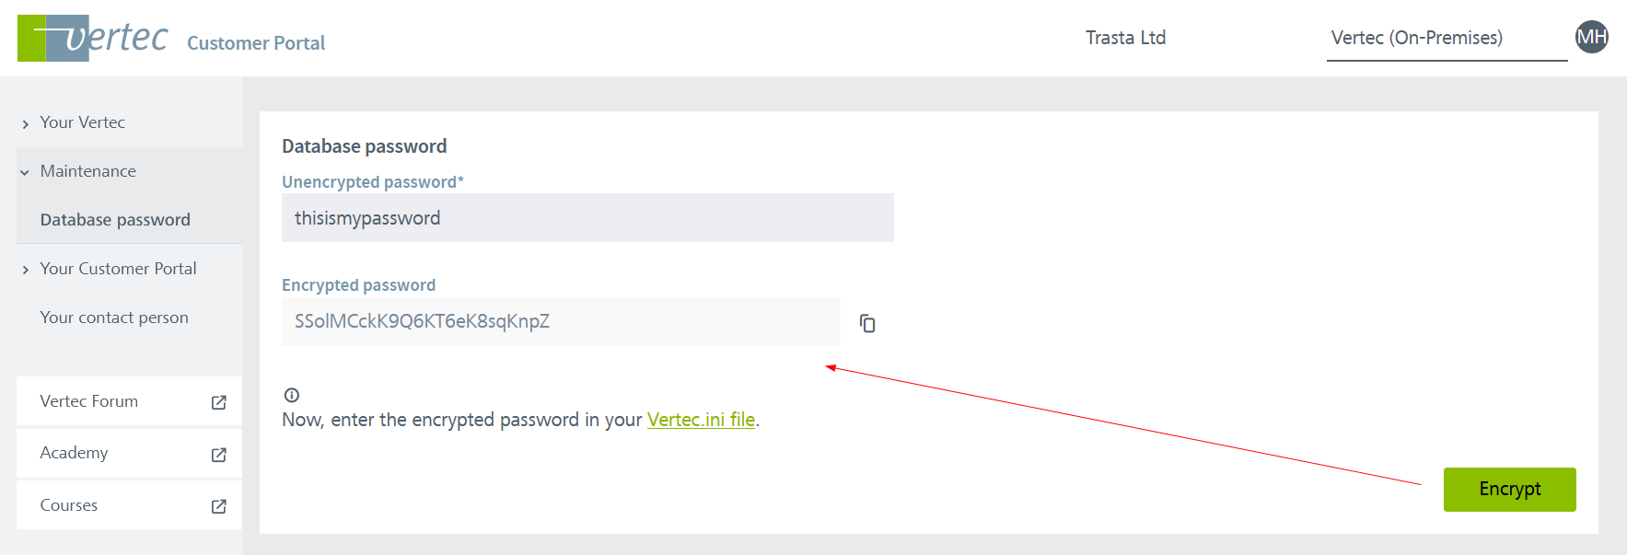
Task: Click the Encrypted password output field
Action: click(x=561, y=321)
